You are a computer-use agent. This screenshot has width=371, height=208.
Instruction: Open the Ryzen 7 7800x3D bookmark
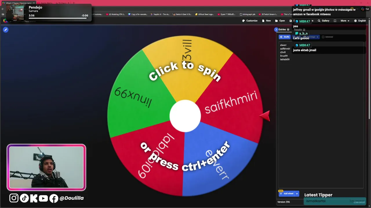tap(226, 14)
